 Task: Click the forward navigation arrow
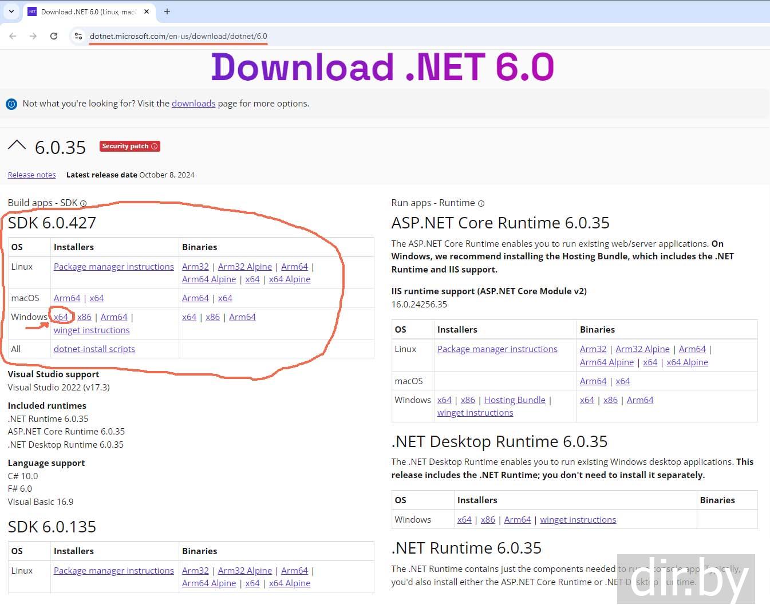(x=33, y=36)
